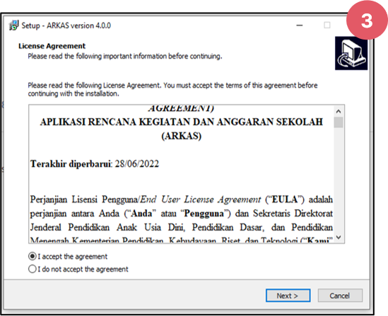Screen dimensions: 388x316
Task: Click the red step number 3 badge
Action: (x=367, y=20)
